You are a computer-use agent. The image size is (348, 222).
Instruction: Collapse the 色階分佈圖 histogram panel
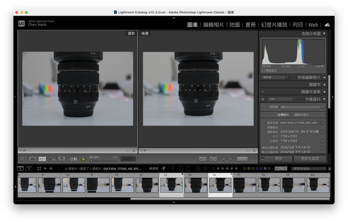pos(324,33)
